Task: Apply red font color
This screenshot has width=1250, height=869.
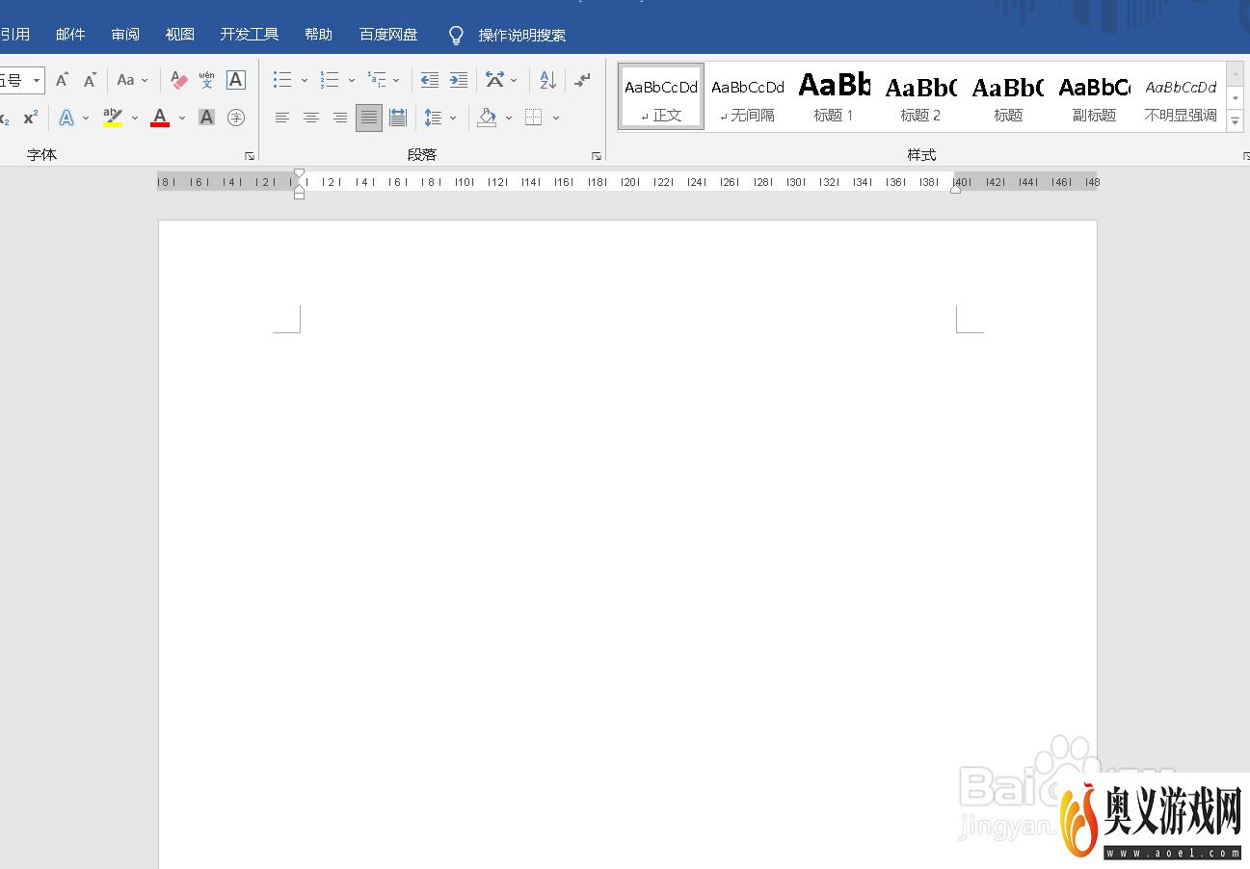Action: pyautogui.click(x=160, y=118)
